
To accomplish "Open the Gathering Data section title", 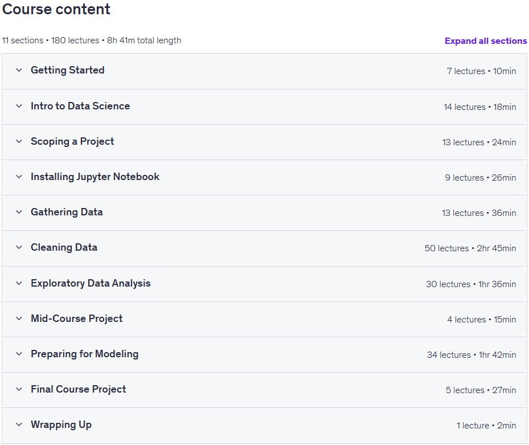I will [67, 212].
